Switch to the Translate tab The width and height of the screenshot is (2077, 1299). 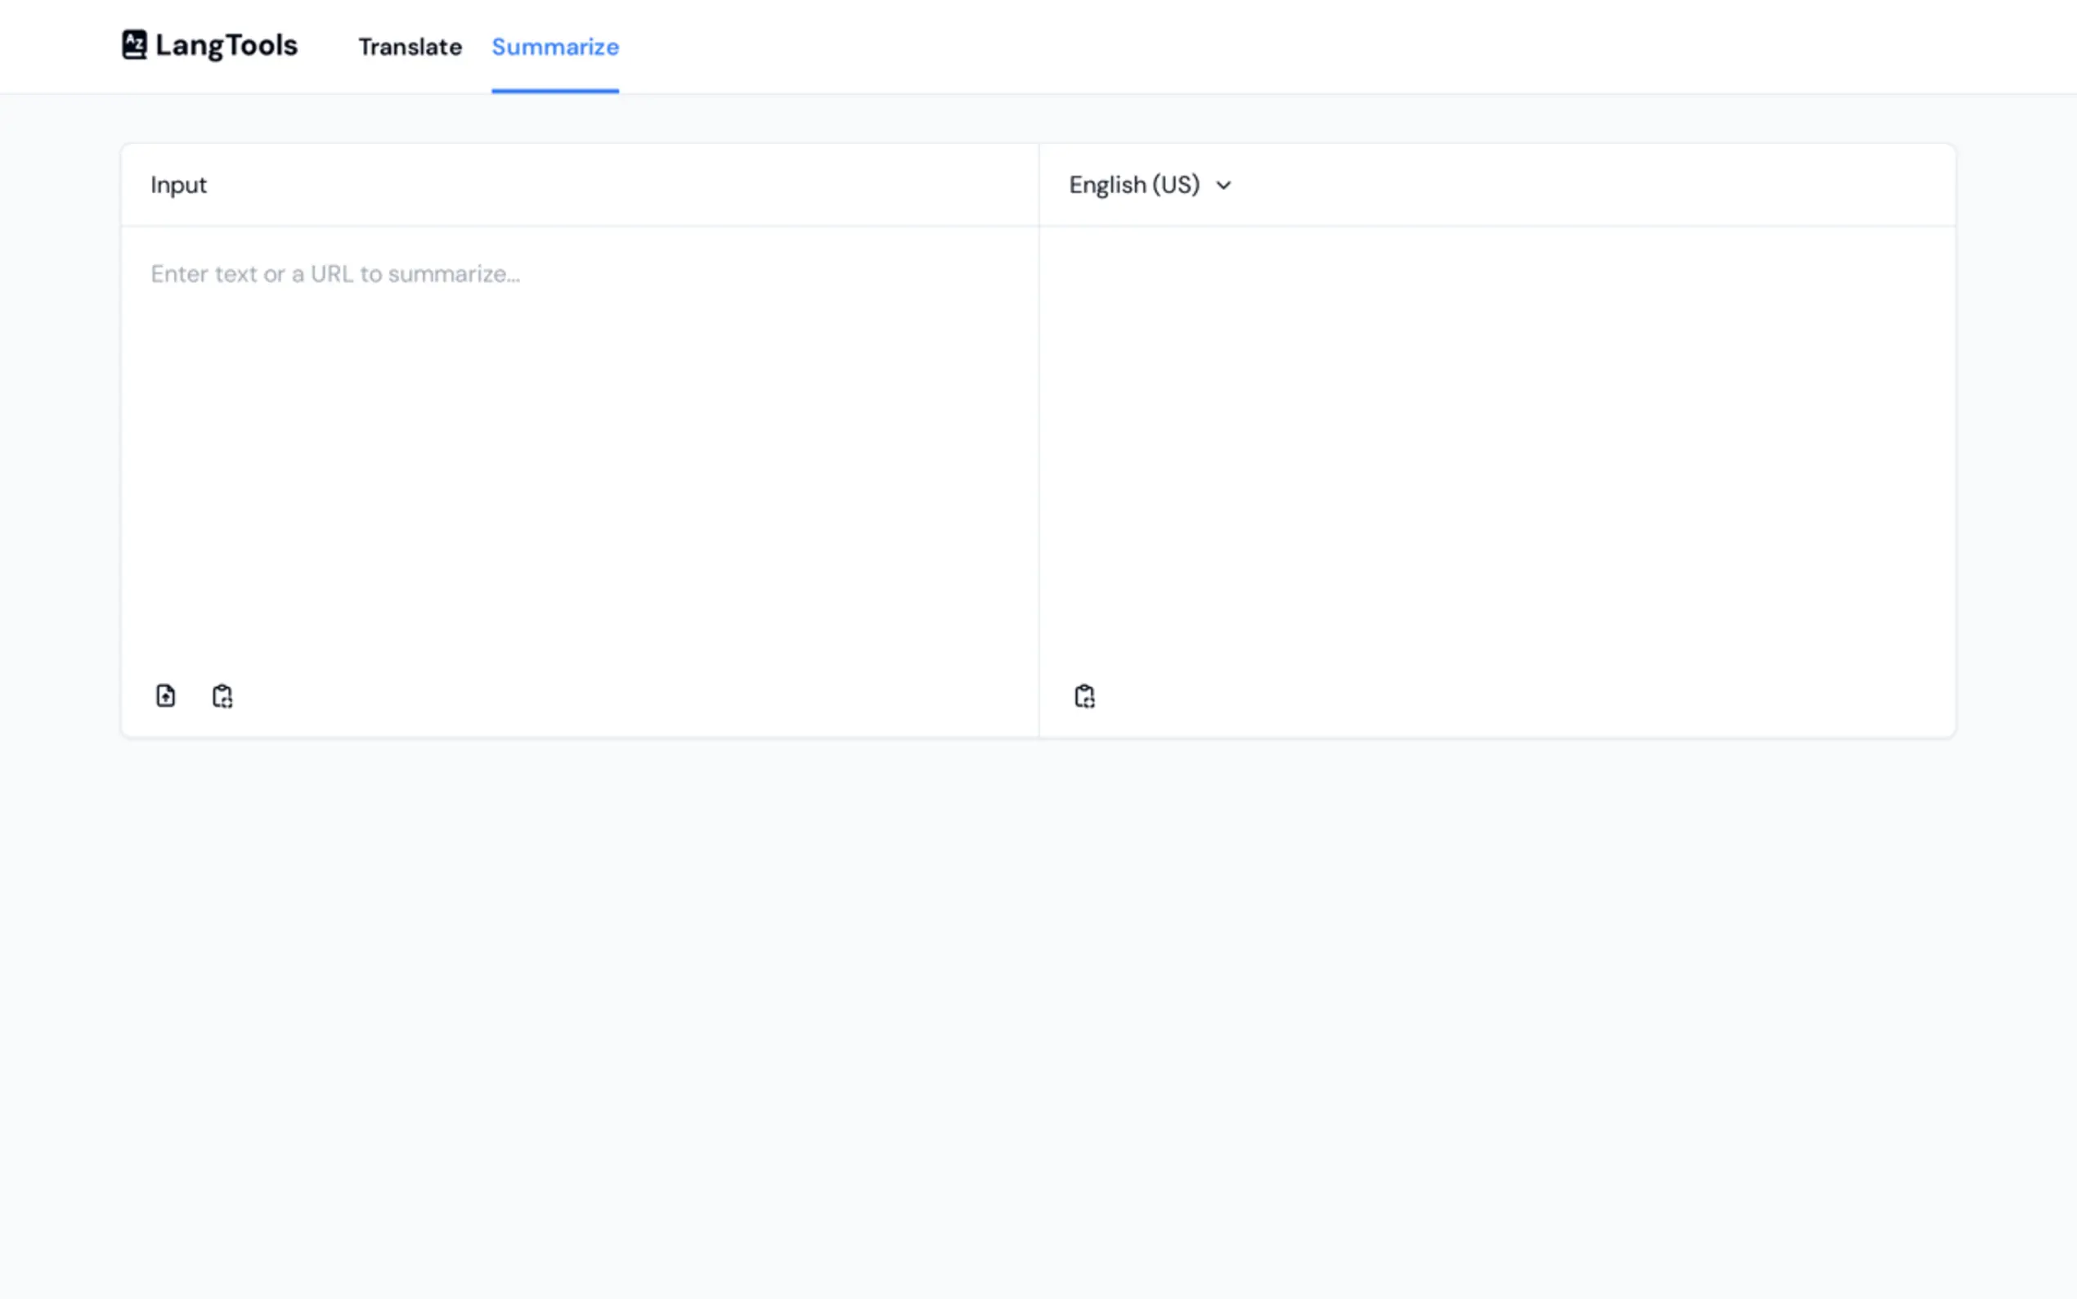[410, 47]
